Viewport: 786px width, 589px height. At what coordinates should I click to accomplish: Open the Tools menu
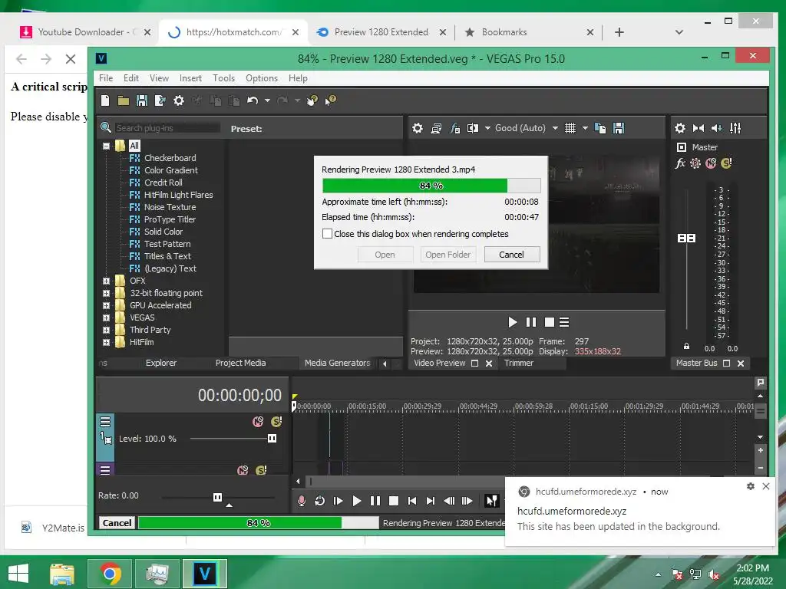pos(223,78)
